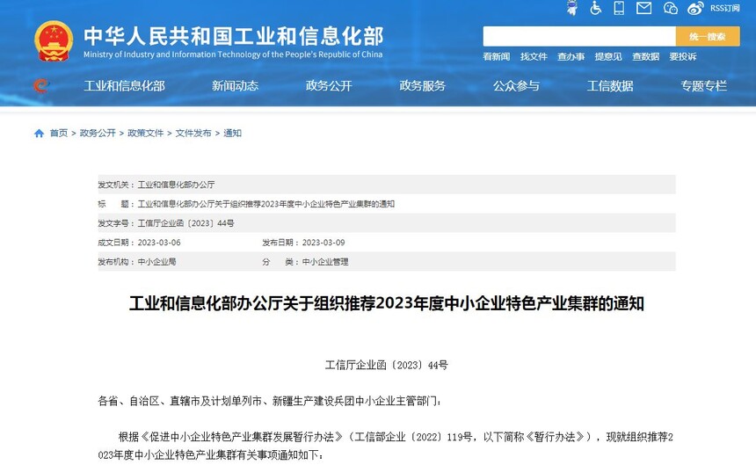Screen dimensions: 756x465
Task: Click the envelope mail icon
Action: coord(643,8)
